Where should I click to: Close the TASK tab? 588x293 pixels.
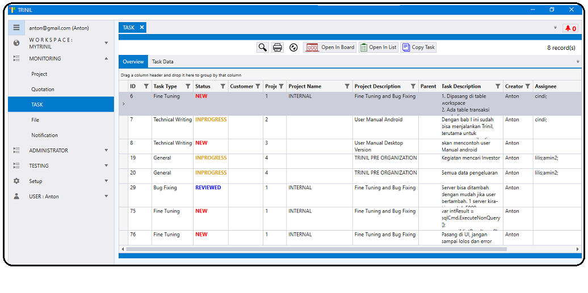tap(142, 27)
